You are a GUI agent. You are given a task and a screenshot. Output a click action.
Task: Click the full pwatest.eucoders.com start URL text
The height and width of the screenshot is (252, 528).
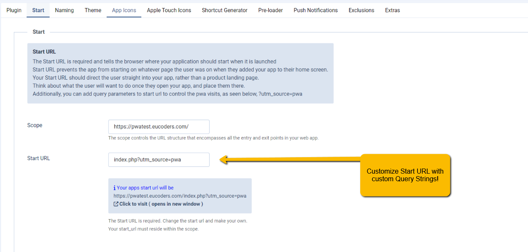[180, 196]
